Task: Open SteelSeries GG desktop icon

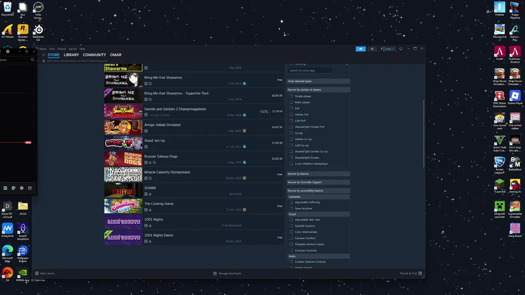Action: 38,32
